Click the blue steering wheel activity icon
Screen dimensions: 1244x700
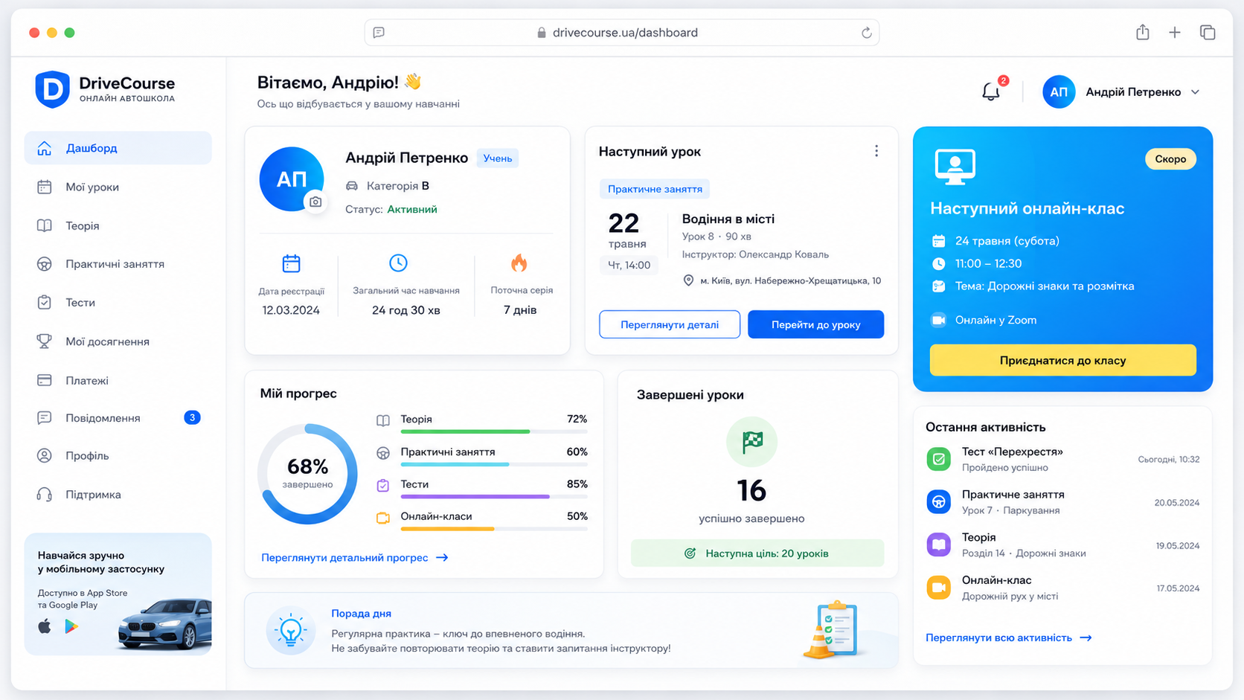(x=938, y=502)
